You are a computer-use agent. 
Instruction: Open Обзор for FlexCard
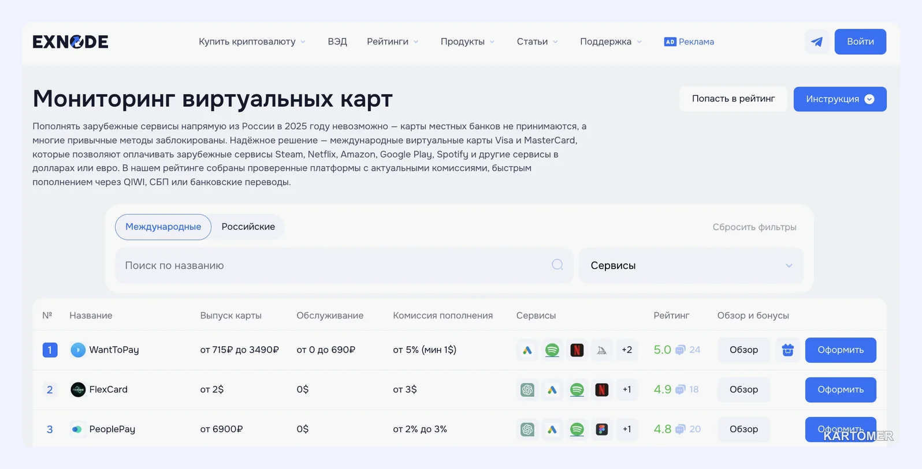[x=743, y=389]
